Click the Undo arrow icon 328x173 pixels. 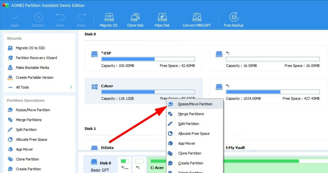tap(60, 18)
